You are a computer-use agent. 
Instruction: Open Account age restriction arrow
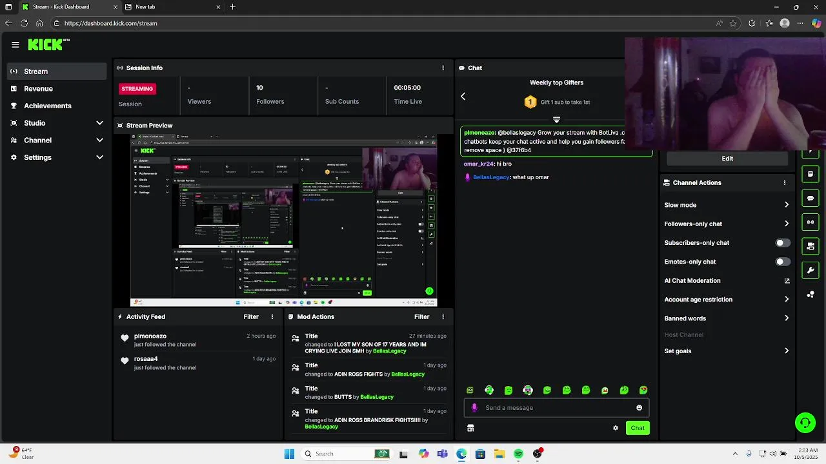[x=787, y=299]
